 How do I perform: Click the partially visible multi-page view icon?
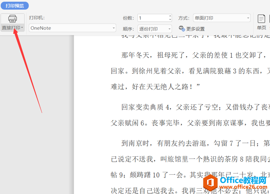coord(269,19)
